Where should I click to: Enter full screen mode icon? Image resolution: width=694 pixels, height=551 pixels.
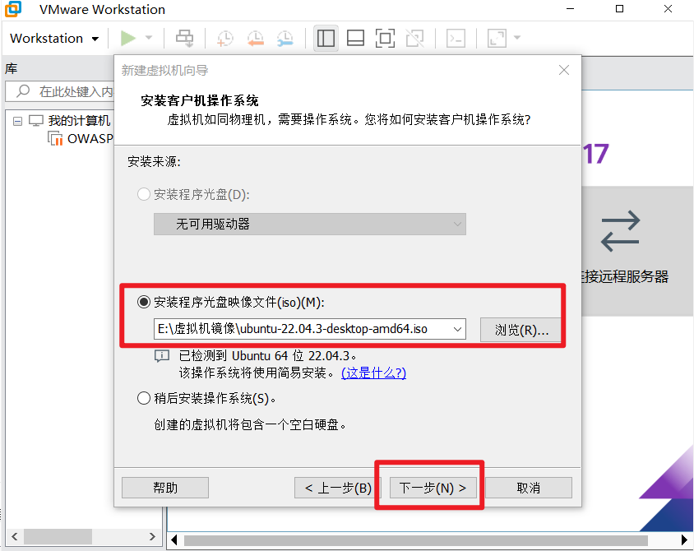(x=385, y=39)
